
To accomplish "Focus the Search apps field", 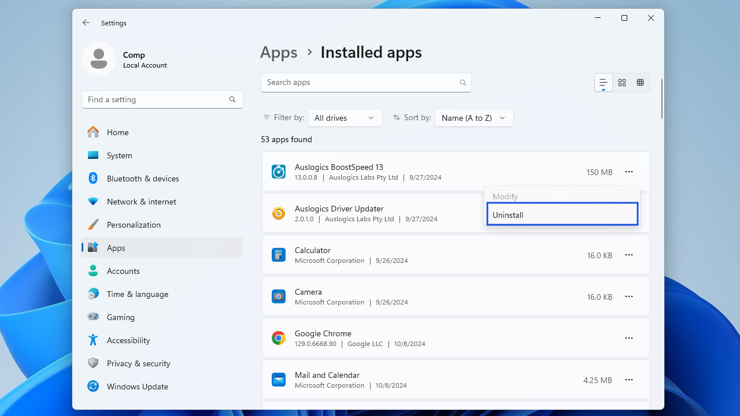I will 366,83.
